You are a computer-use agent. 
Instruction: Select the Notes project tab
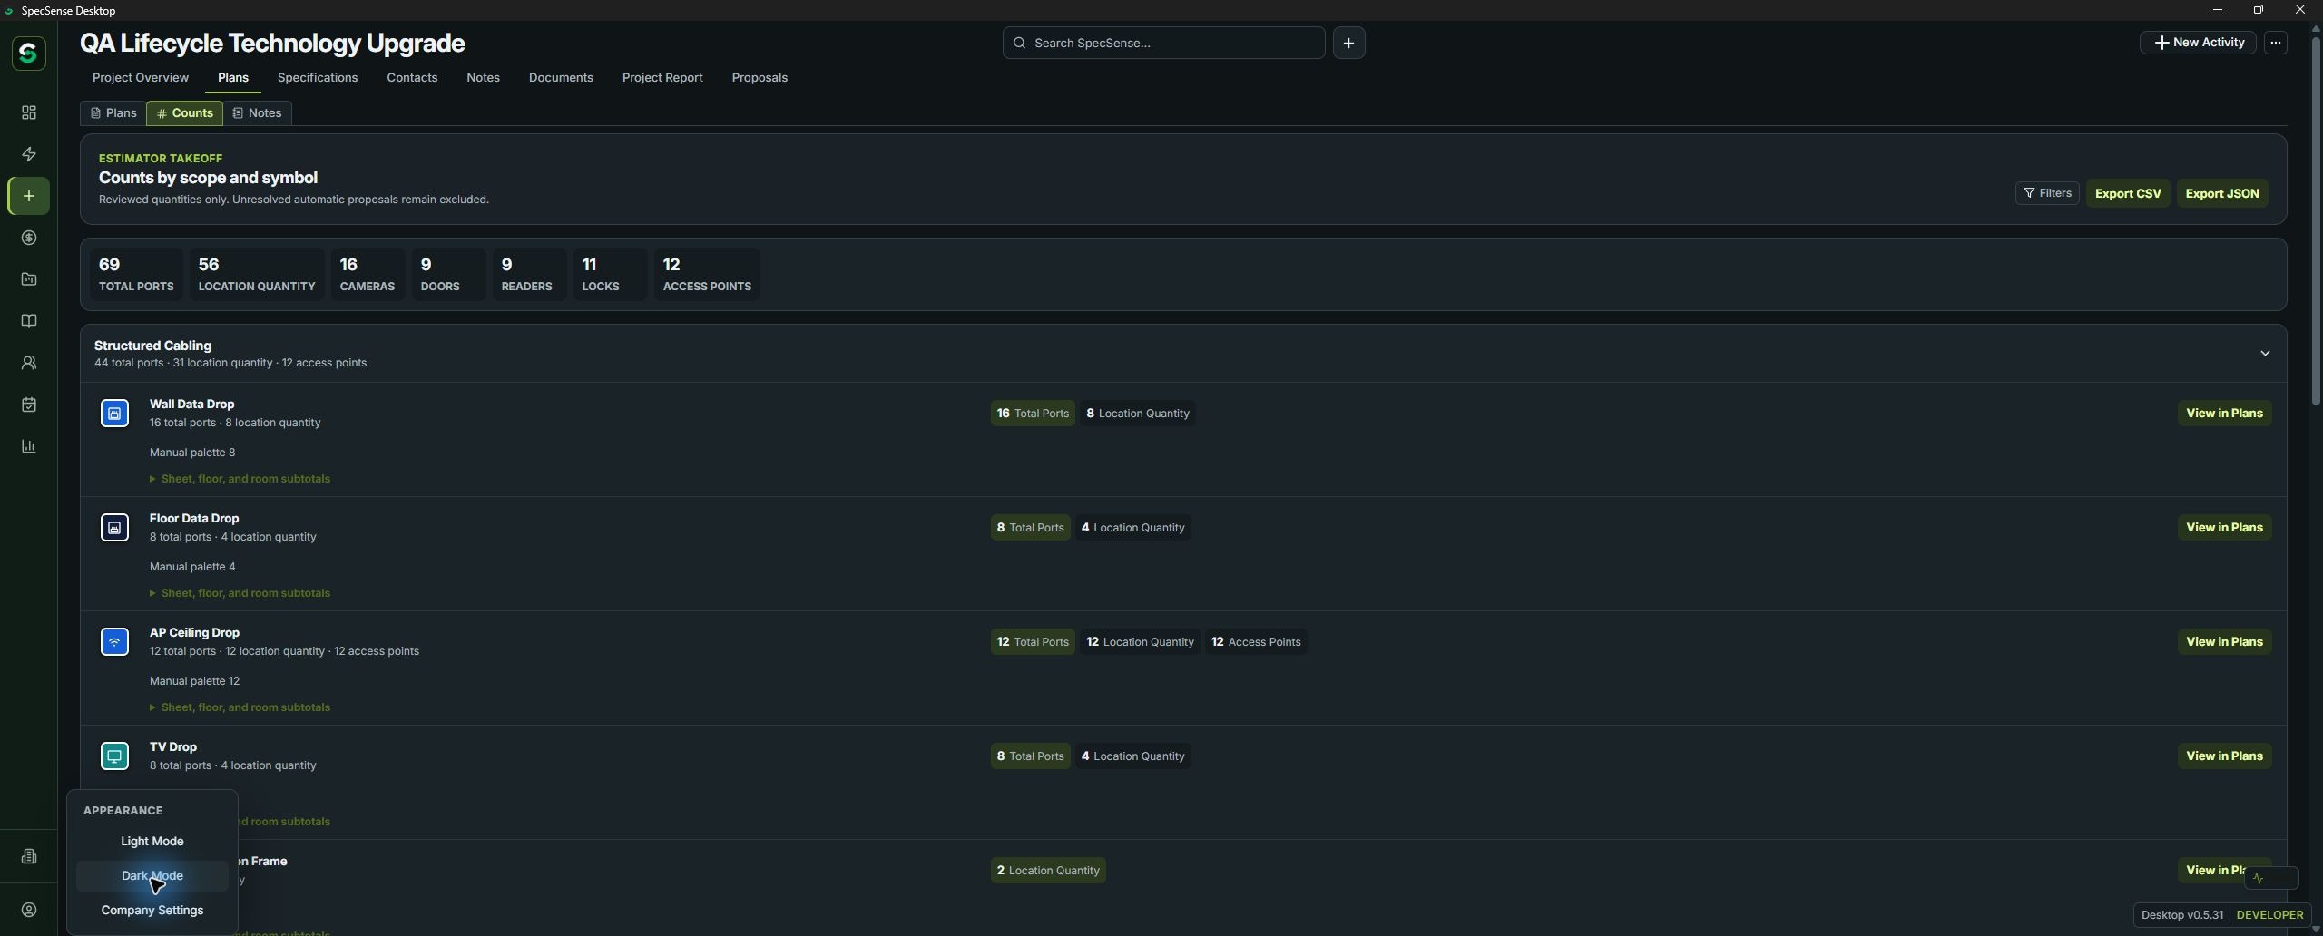coord(483,78)
